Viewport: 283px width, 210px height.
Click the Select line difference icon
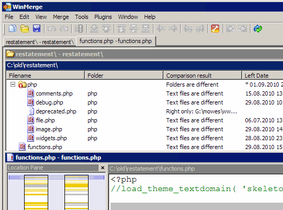(79, 28)
